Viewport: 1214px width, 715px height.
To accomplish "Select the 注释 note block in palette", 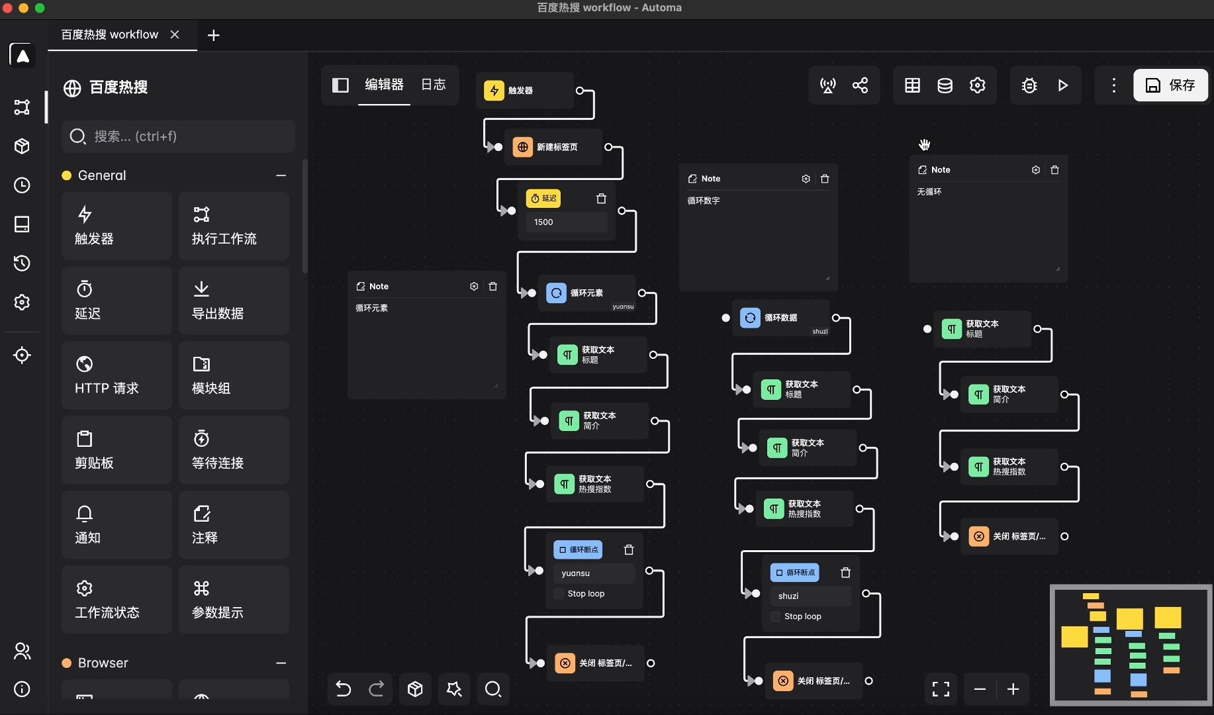I will [x=234, y=525].
